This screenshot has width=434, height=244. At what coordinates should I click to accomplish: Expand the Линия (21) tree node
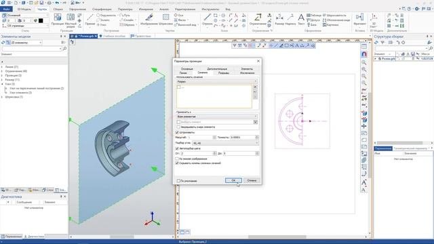coord(2,67)
